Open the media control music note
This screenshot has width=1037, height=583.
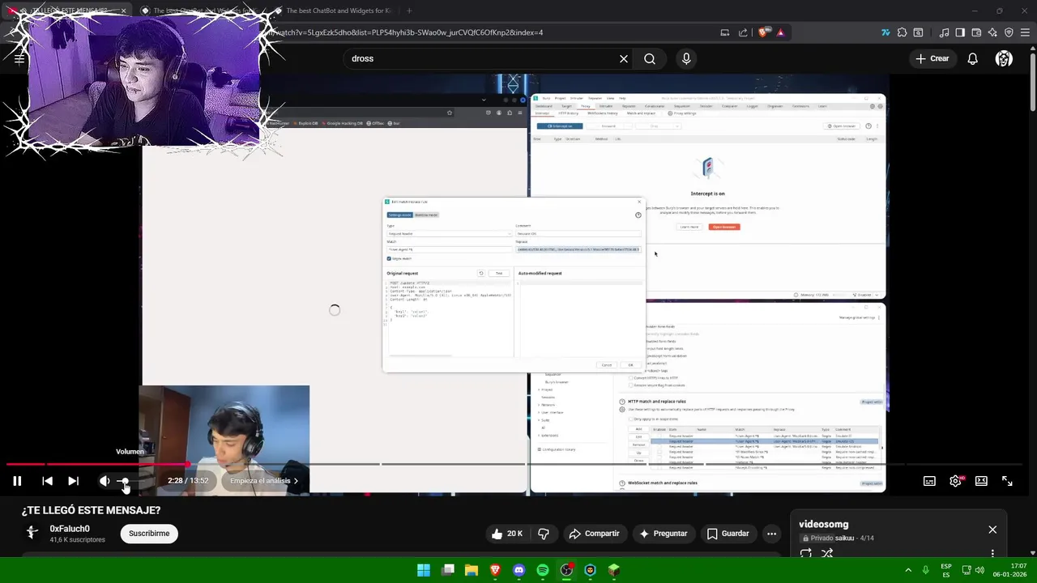click(x=944, y=32)
